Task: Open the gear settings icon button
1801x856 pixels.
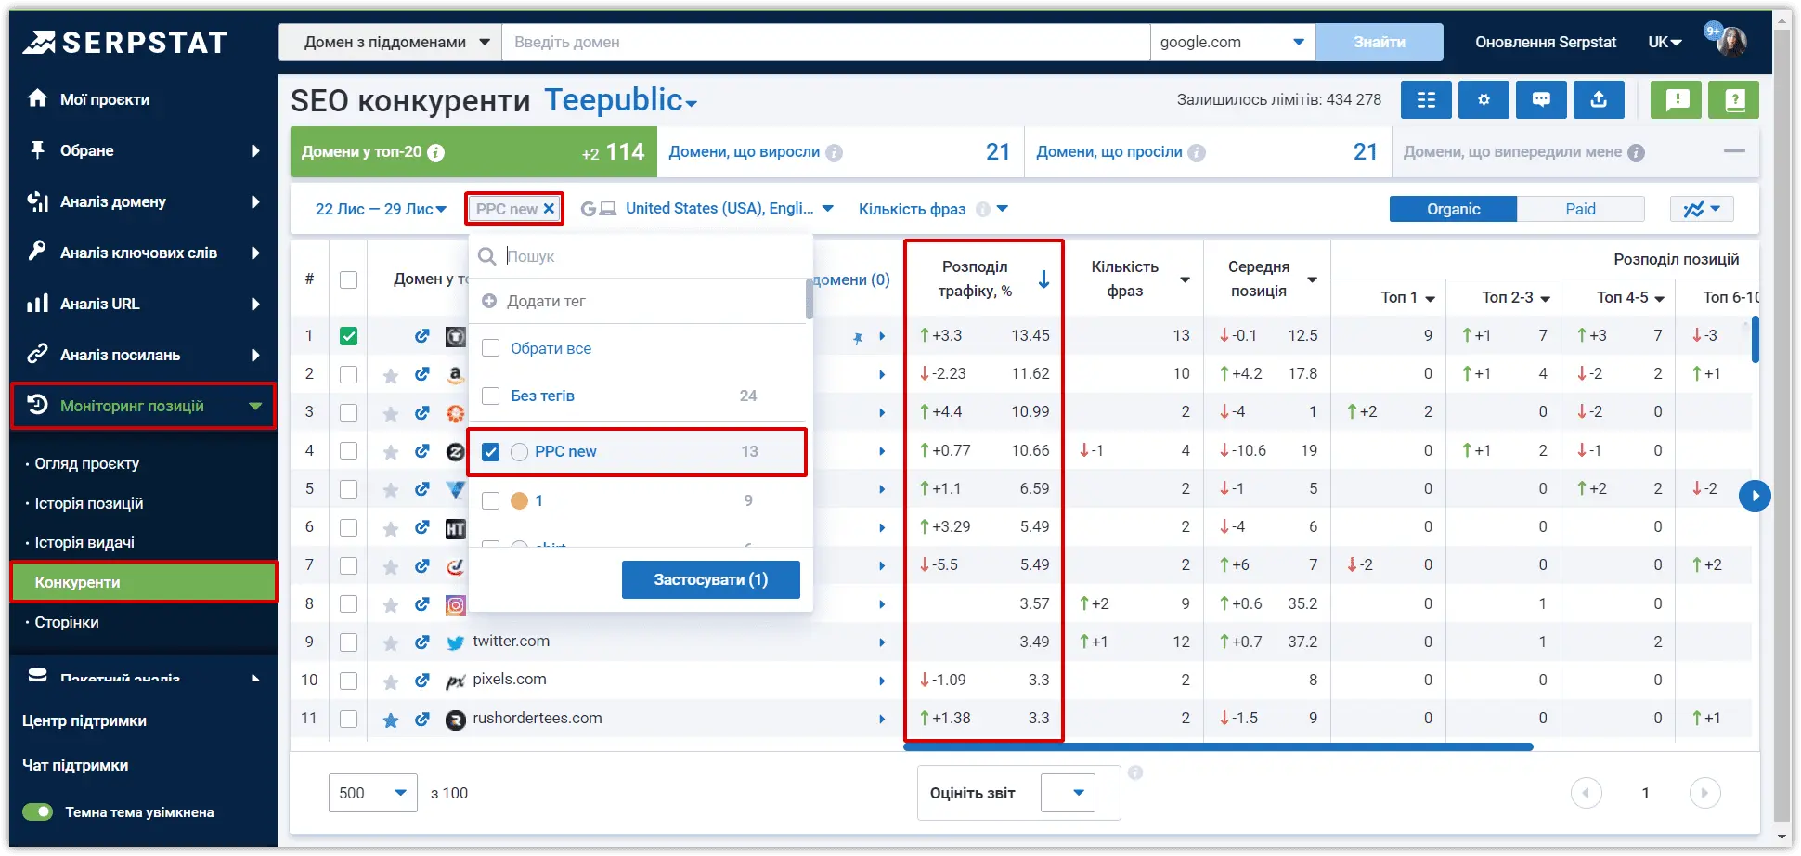Action: [x=1484, y=99]
